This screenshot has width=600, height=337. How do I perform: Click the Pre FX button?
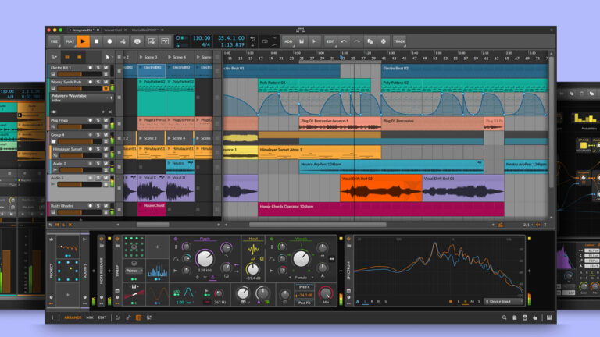click(x=305, y=287)
